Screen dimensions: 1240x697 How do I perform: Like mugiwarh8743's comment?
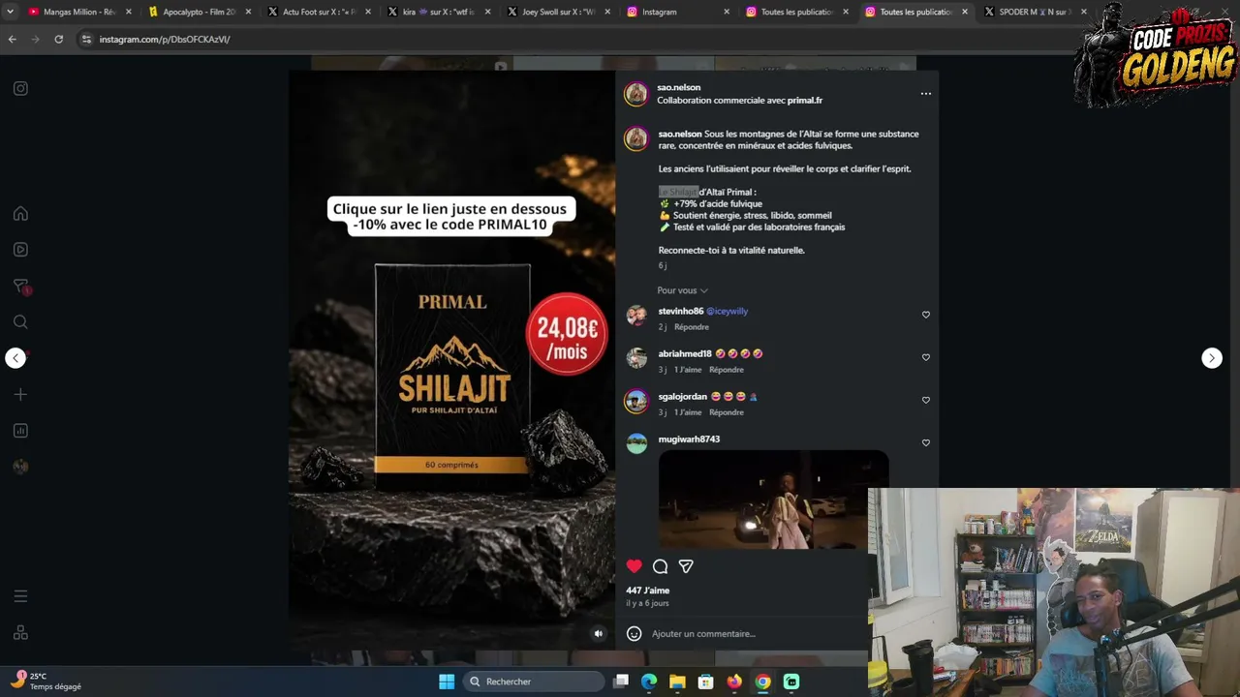(925, 442)
